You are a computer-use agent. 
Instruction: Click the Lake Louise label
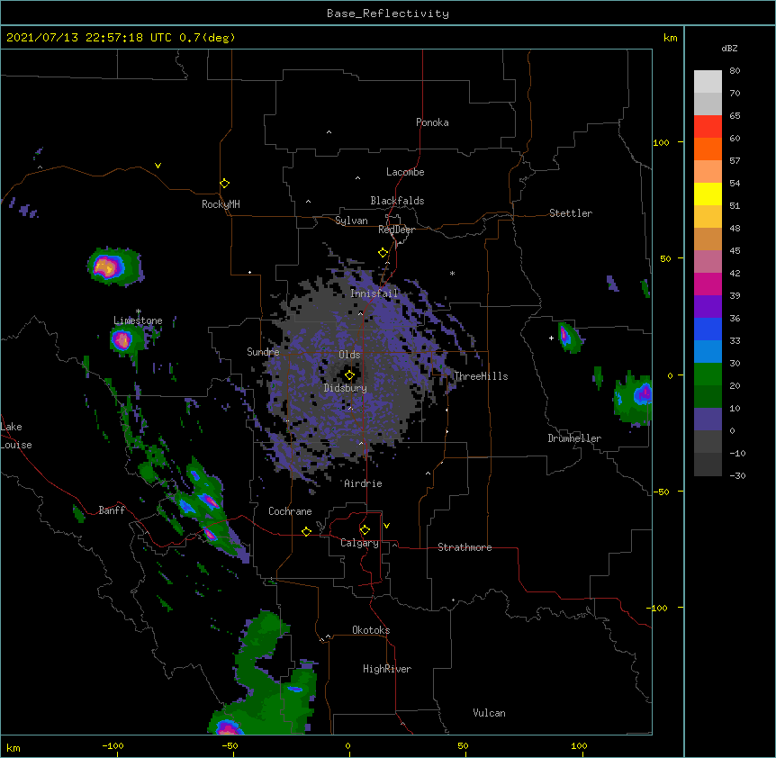[x=14, y=436]
